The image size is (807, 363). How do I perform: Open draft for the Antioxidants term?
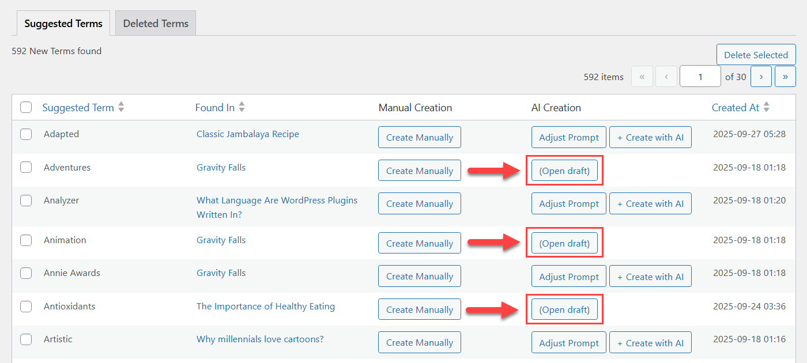coord(564,309)
